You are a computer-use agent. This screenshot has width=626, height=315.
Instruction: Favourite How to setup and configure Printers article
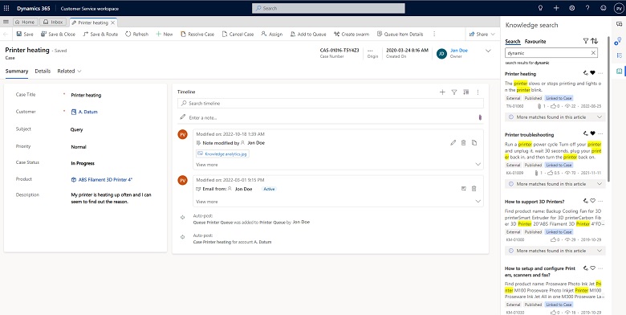(593, 268)
